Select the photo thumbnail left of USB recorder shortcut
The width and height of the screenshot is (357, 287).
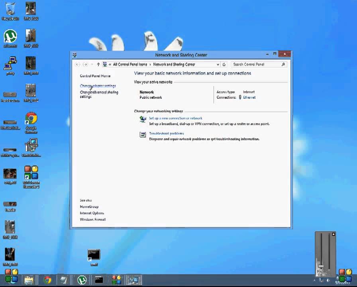pyautogui.click(x=10, y=176)
